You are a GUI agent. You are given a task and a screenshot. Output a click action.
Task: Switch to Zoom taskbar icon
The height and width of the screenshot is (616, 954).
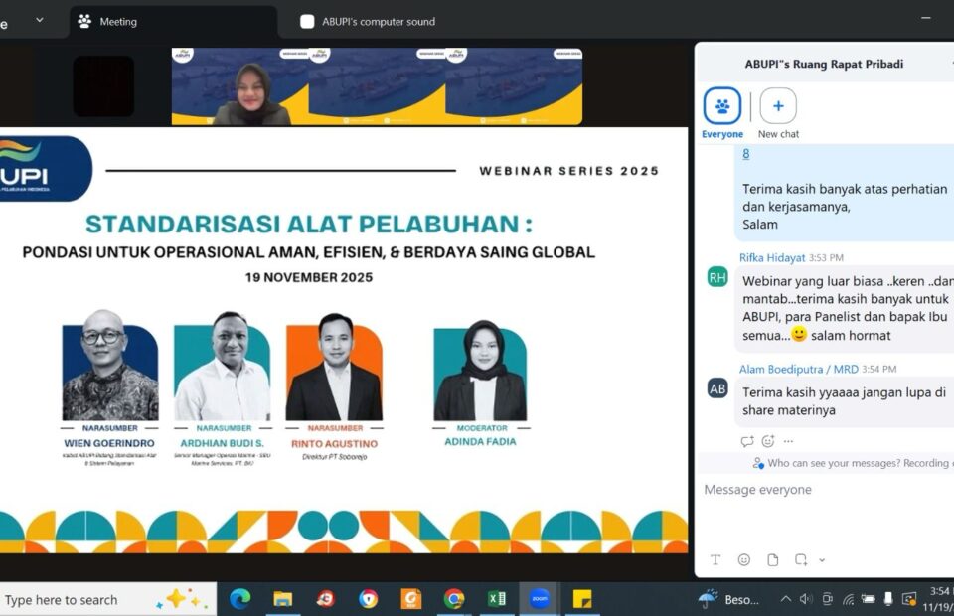point(539,599)
